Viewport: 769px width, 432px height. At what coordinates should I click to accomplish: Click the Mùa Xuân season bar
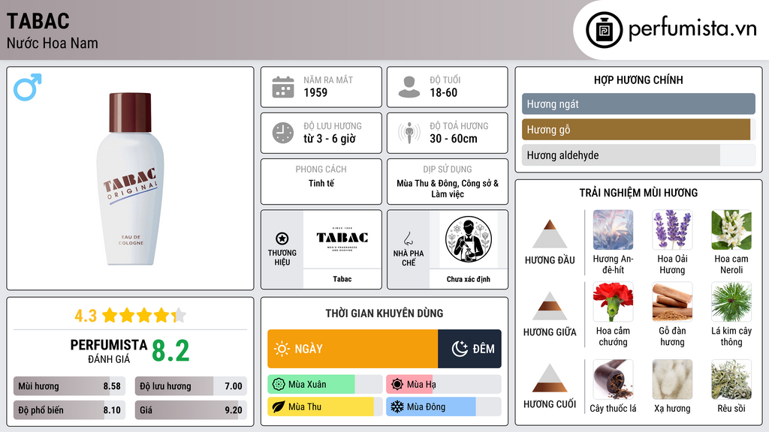point(324,385)
